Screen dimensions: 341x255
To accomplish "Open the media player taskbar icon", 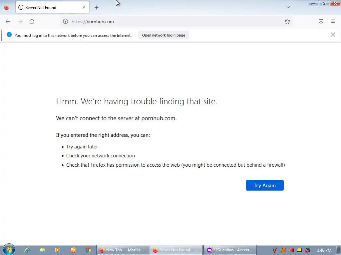I will pos(58,250).
